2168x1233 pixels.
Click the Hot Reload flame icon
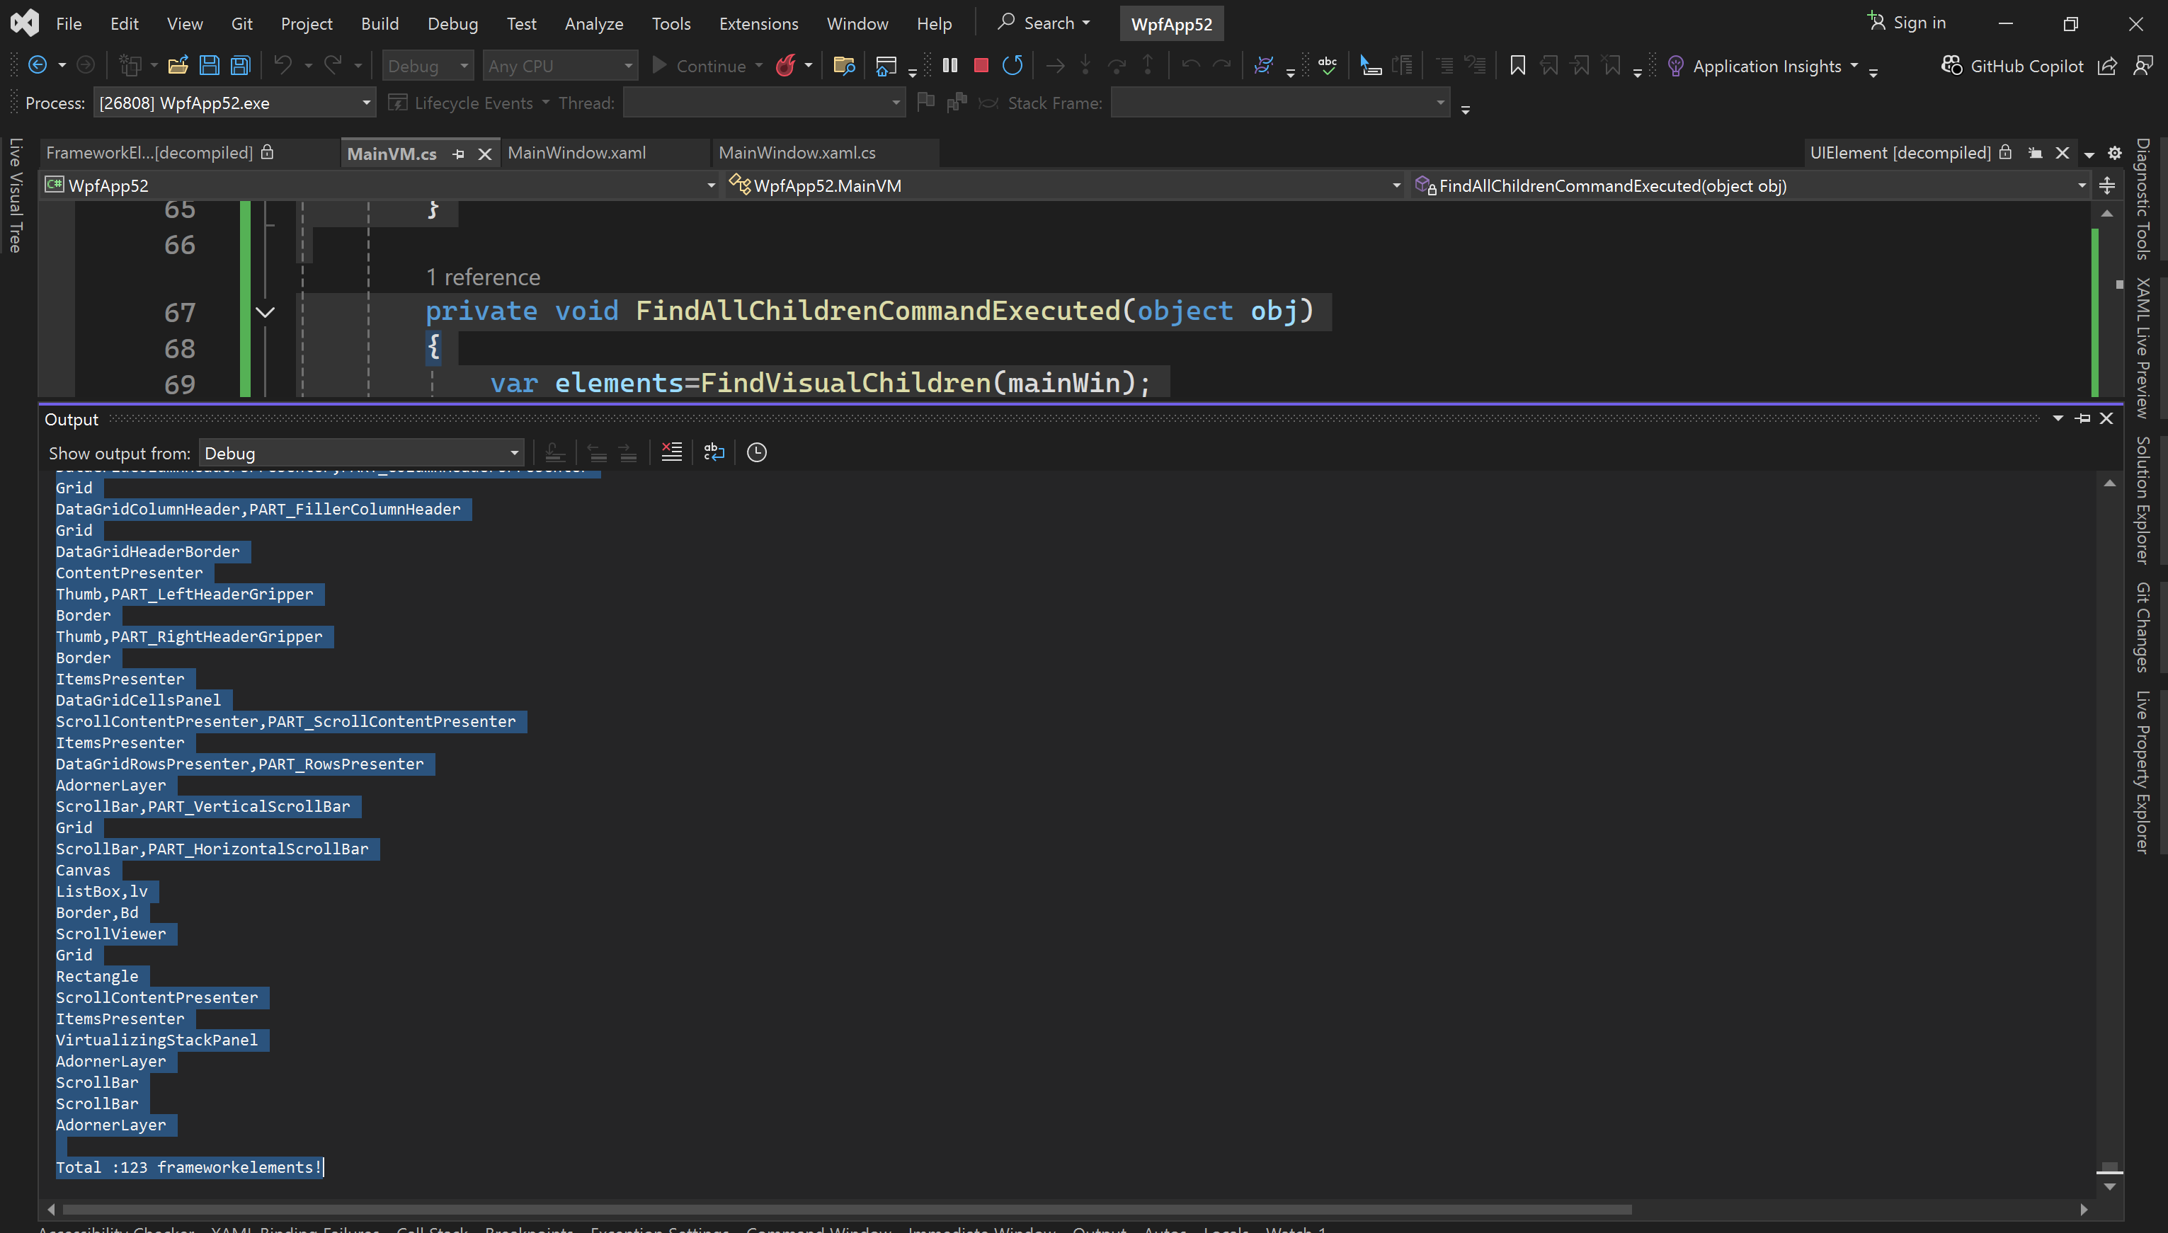tap(786, 65)
